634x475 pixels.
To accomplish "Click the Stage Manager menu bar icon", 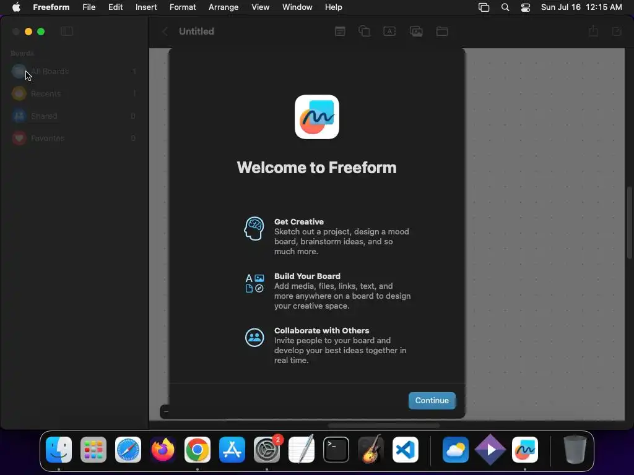I will click(x=484, y=7).
